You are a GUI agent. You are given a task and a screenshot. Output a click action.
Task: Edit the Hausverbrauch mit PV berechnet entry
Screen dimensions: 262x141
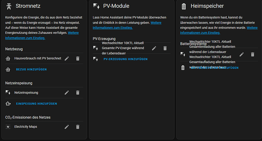coord(67,59)
